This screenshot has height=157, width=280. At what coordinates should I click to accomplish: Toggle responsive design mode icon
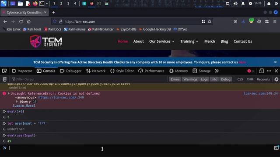(x=261, y=71)
